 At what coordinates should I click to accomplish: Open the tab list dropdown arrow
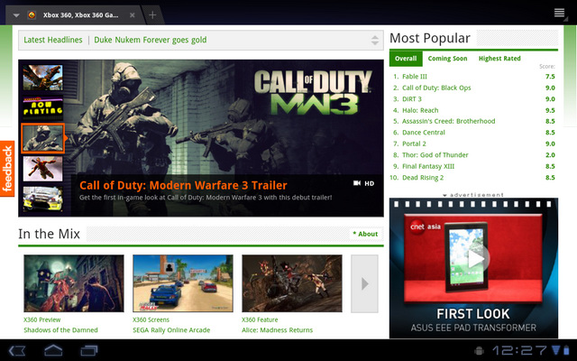[16, 15]
